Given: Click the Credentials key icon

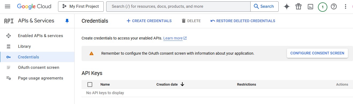Looking at the screenshot, I should (x=8, y=57).
